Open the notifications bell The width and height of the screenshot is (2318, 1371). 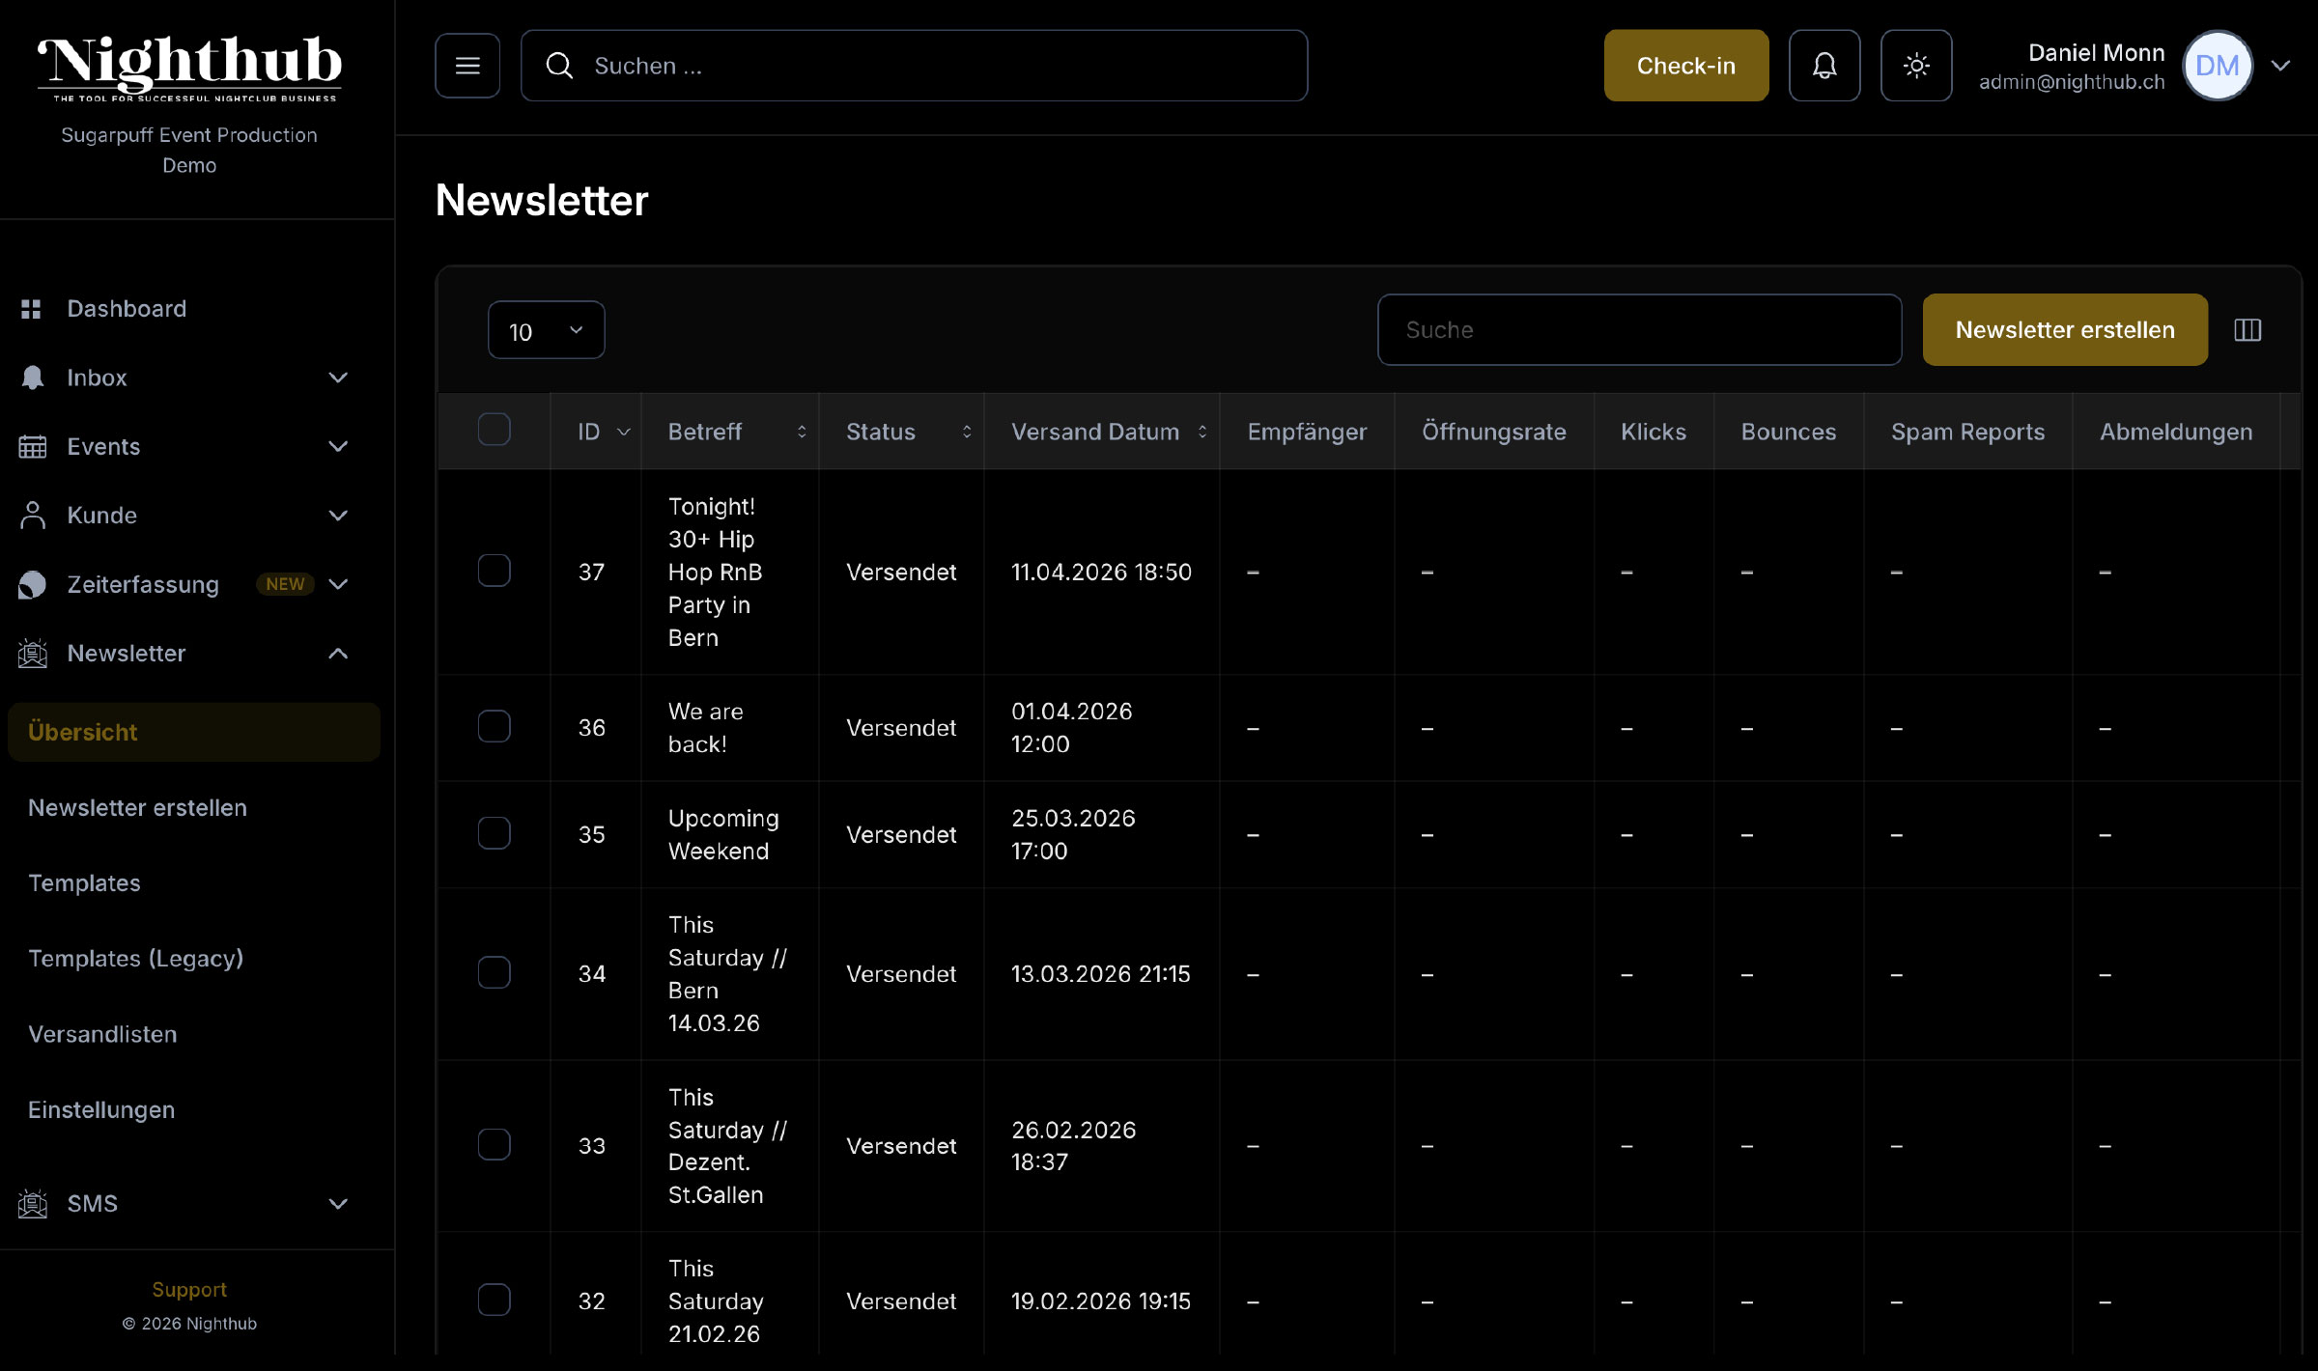(1823, 66)
